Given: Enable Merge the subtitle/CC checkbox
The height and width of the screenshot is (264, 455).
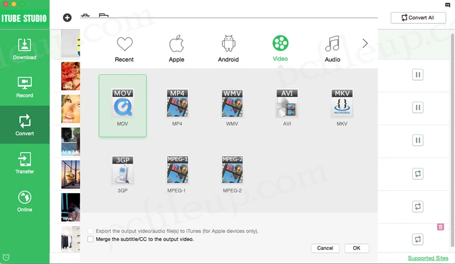Looking at the screenshot, I should click(x=91, y=240).
